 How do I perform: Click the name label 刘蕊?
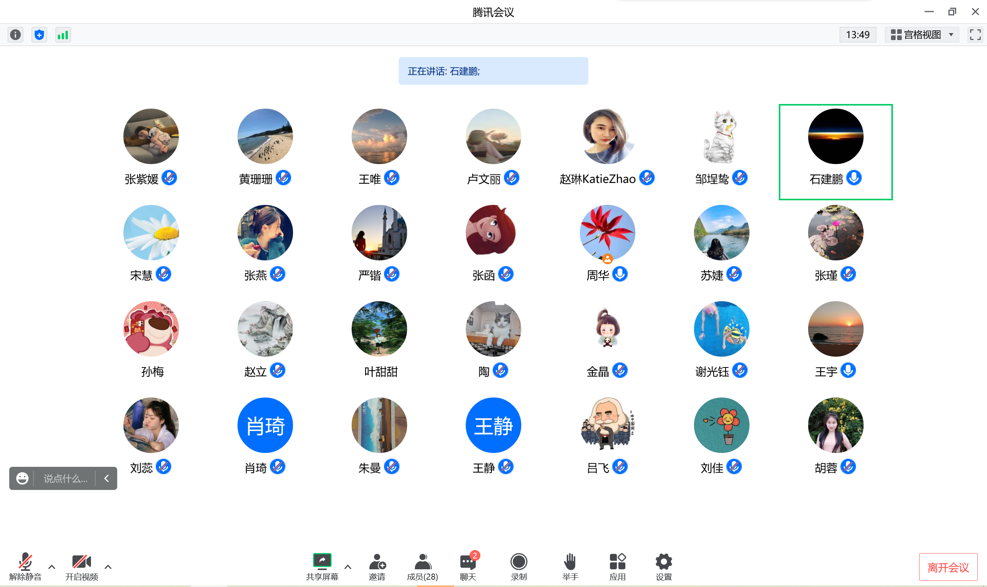(x=141, y=468)
